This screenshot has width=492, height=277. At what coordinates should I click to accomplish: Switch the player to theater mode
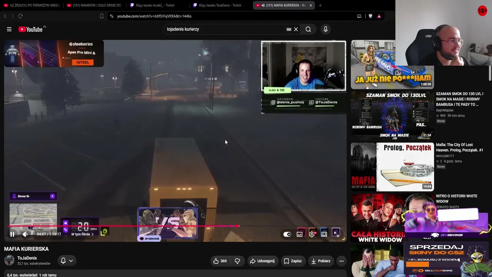point(324,234)
